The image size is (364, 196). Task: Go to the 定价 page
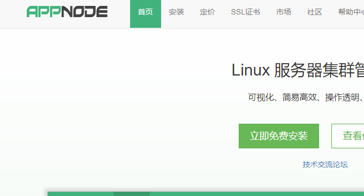(x=207, y=12)
